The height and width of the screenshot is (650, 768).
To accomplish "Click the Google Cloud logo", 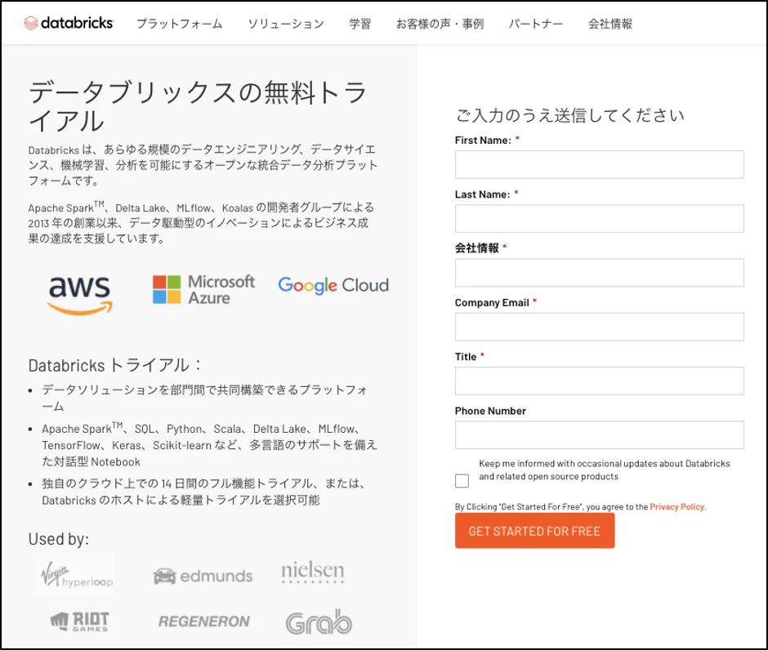I will pos(333,285).
